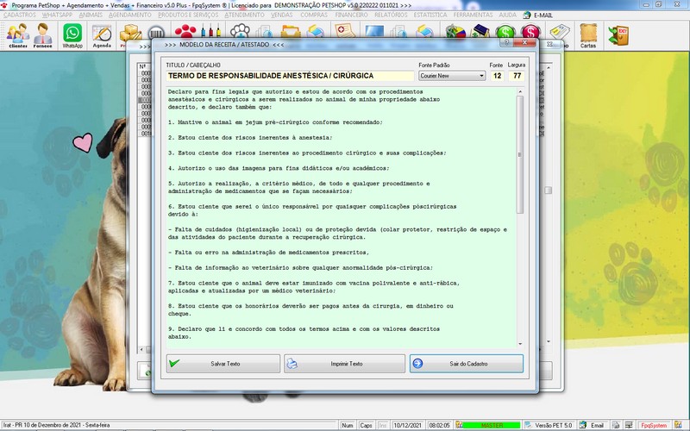Open the VENDAS menu
Image resolution: width=690 pixels, height=431 pixels.
click(x=282, y=15)
